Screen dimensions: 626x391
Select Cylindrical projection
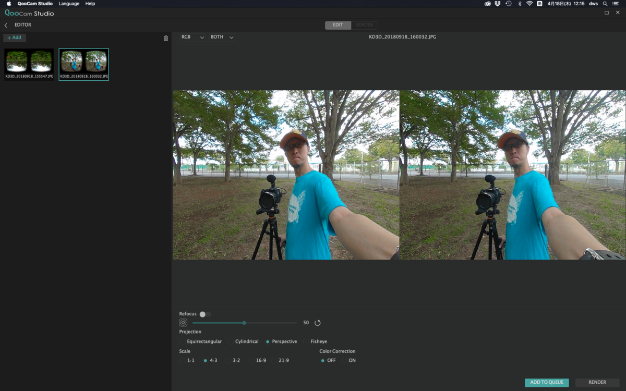[244, 341]
